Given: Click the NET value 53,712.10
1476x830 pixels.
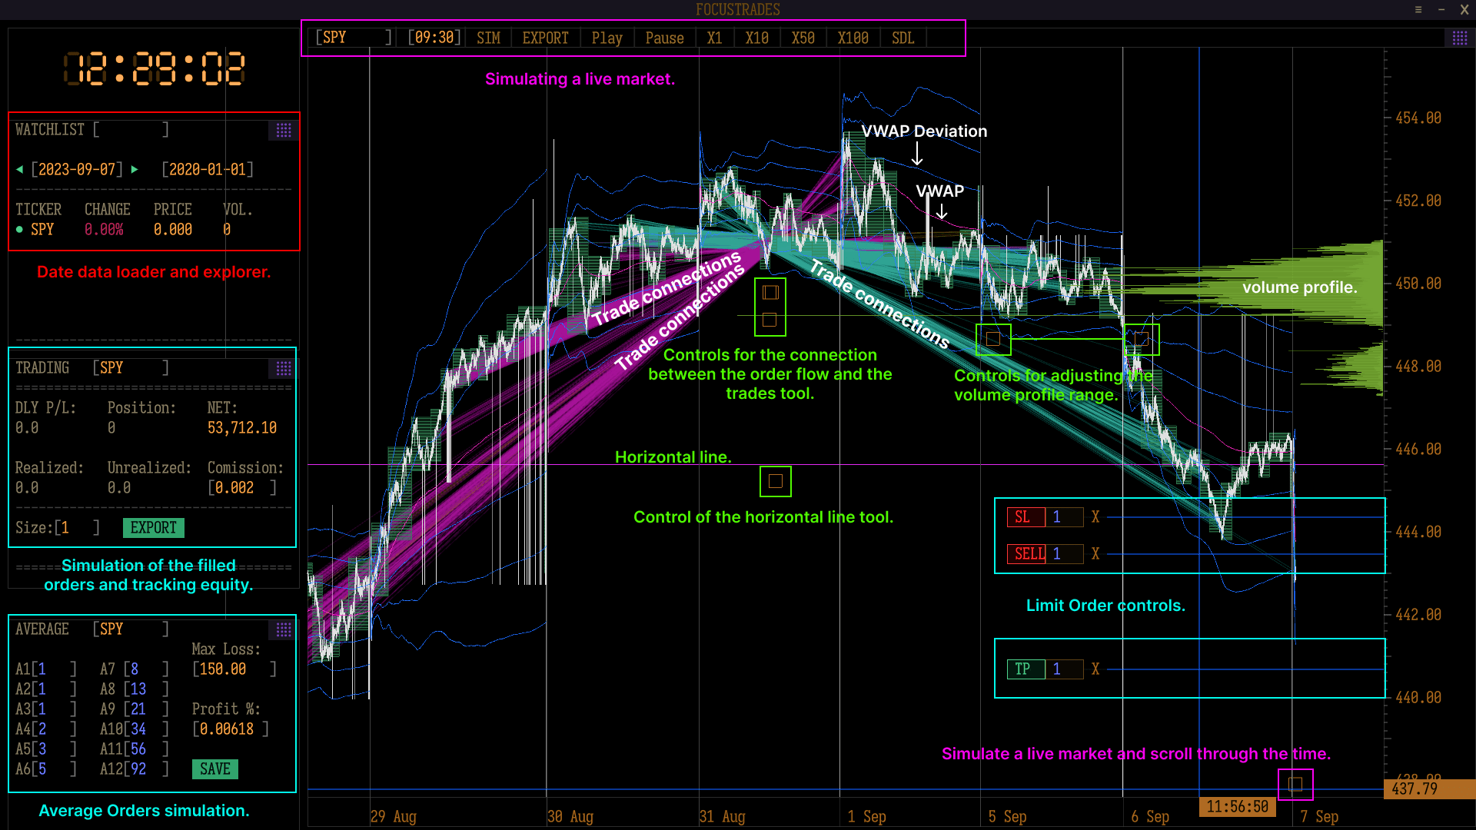Looking at the screenshot, I should pos(242,428).
